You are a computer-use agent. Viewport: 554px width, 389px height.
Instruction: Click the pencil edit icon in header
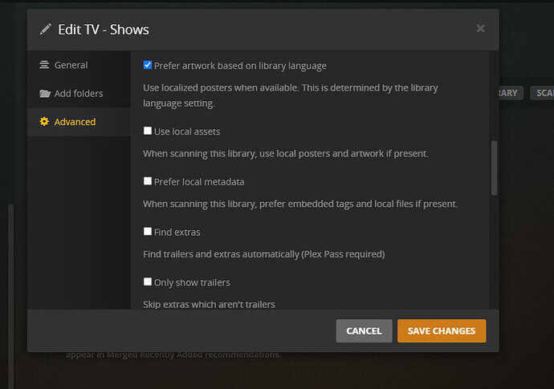tap(46, 30)
